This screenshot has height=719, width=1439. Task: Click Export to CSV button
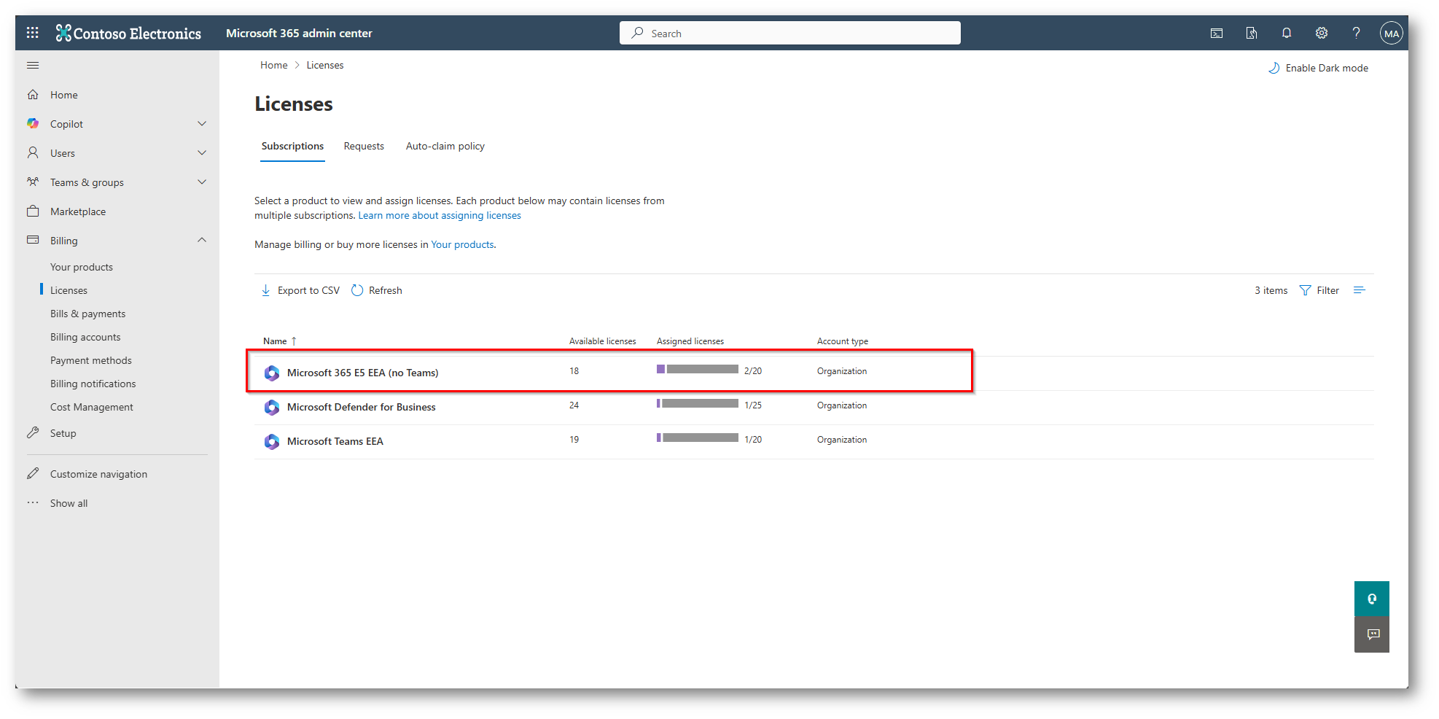click(300, 290)
